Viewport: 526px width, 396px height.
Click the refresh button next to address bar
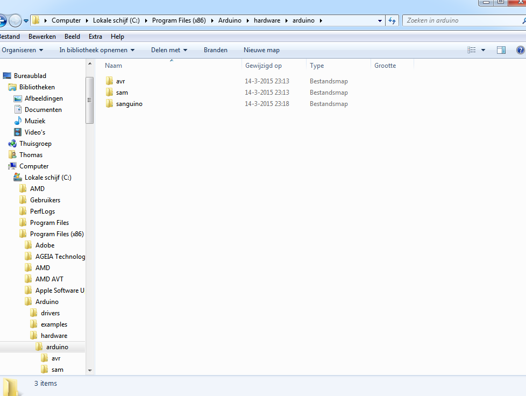coord(393,20)
